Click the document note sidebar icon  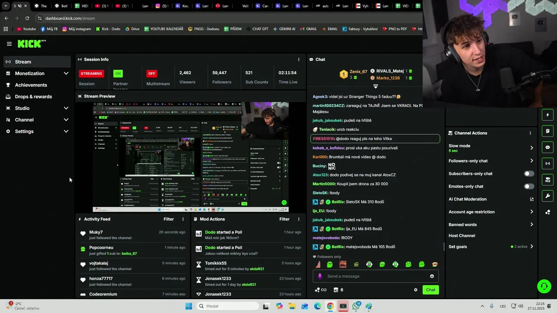(x=547, y=131)
